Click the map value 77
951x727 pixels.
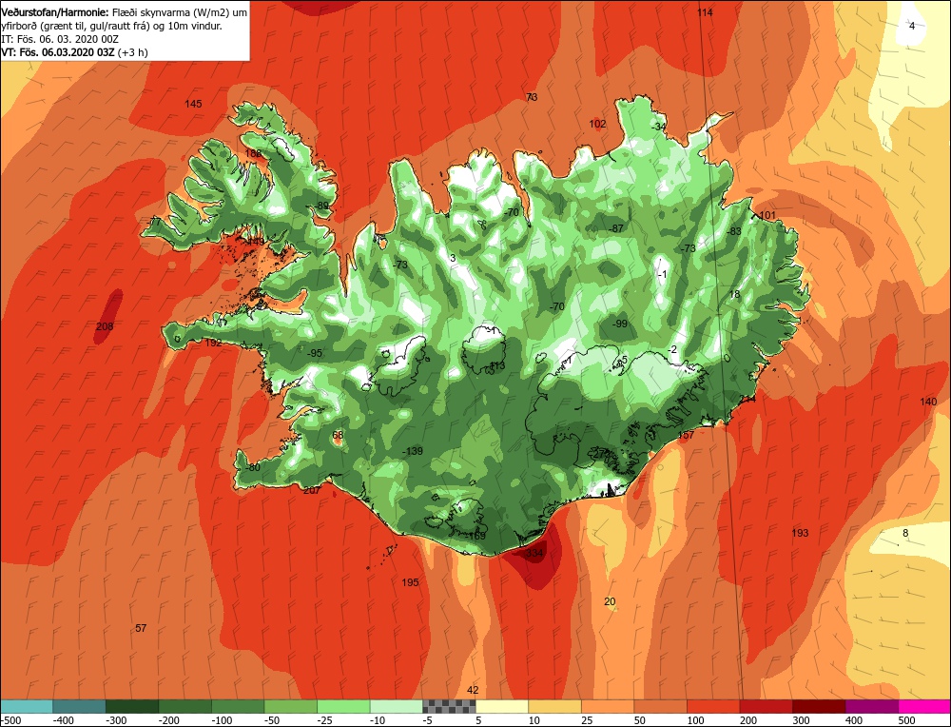pos(155,222)
